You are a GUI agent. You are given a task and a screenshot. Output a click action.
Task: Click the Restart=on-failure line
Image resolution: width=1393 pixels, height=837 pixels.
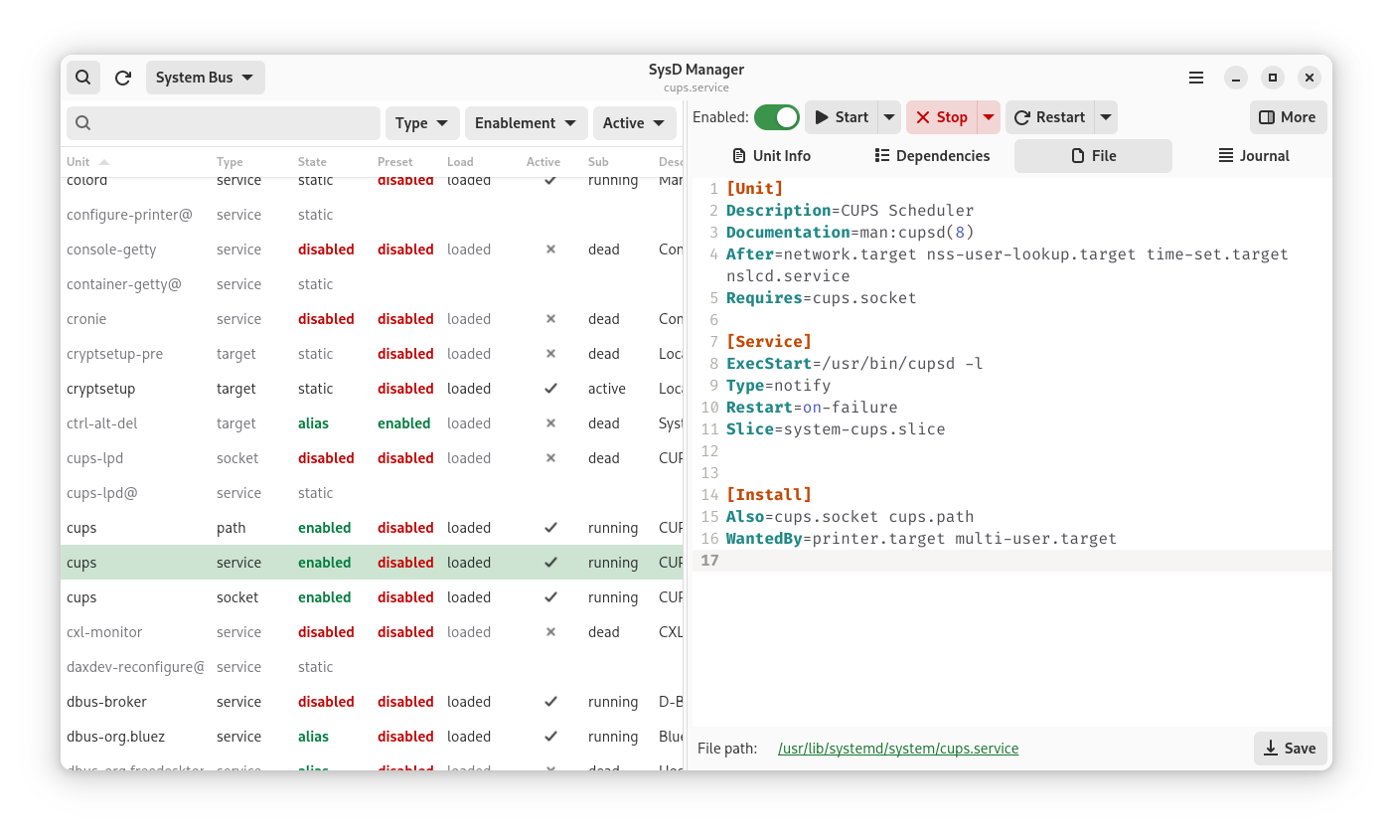point(812,408)
